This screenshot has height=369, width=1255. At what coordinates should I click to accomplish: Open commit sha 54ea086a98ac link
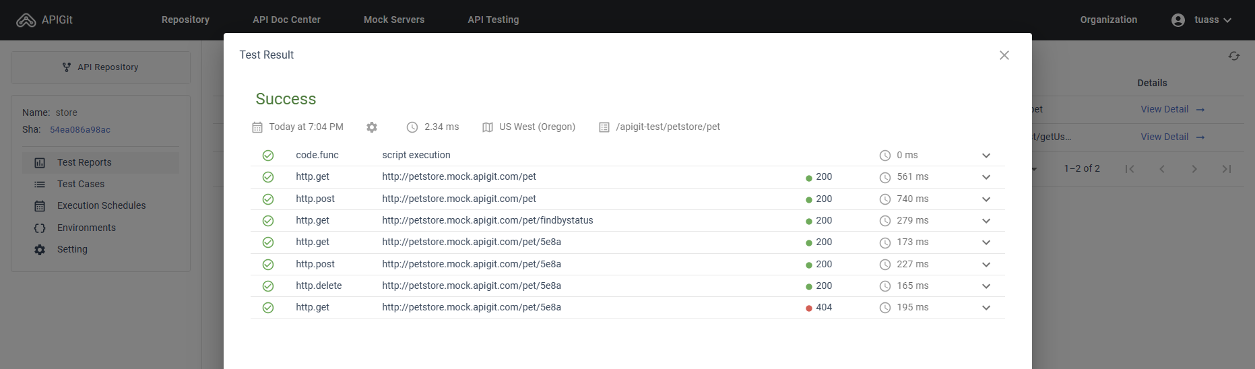[x=80, y=129]
